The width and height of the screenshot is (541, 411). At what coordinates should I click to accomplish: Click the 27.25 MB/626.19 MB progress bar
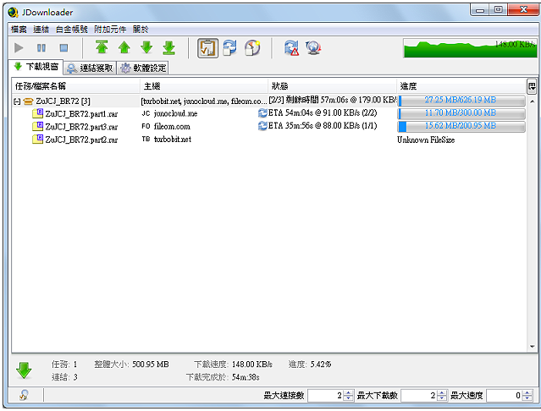(461, 101)
